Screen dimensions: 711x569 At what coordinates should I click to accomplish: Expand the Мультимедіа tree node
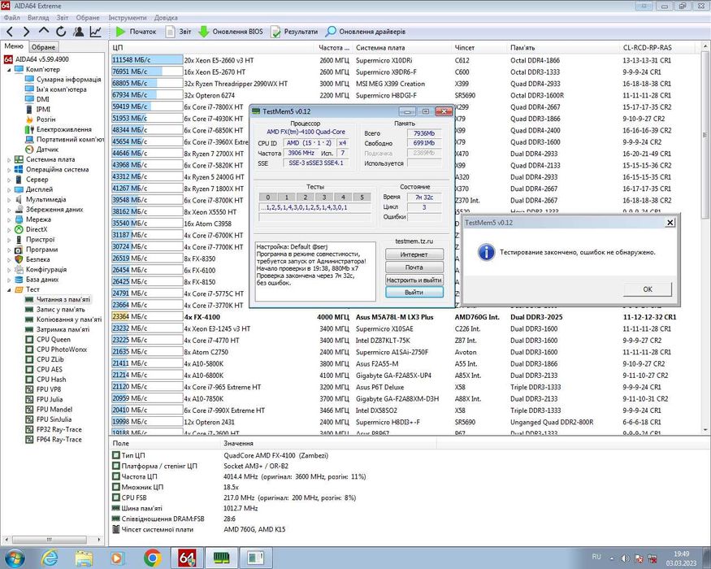(8, 199)
